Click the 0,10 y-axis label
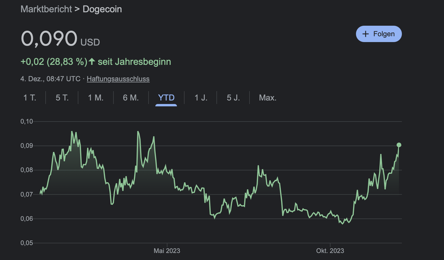Image resolution: width=444 pixels, height=260 pixels. click(x=27, y=121)
